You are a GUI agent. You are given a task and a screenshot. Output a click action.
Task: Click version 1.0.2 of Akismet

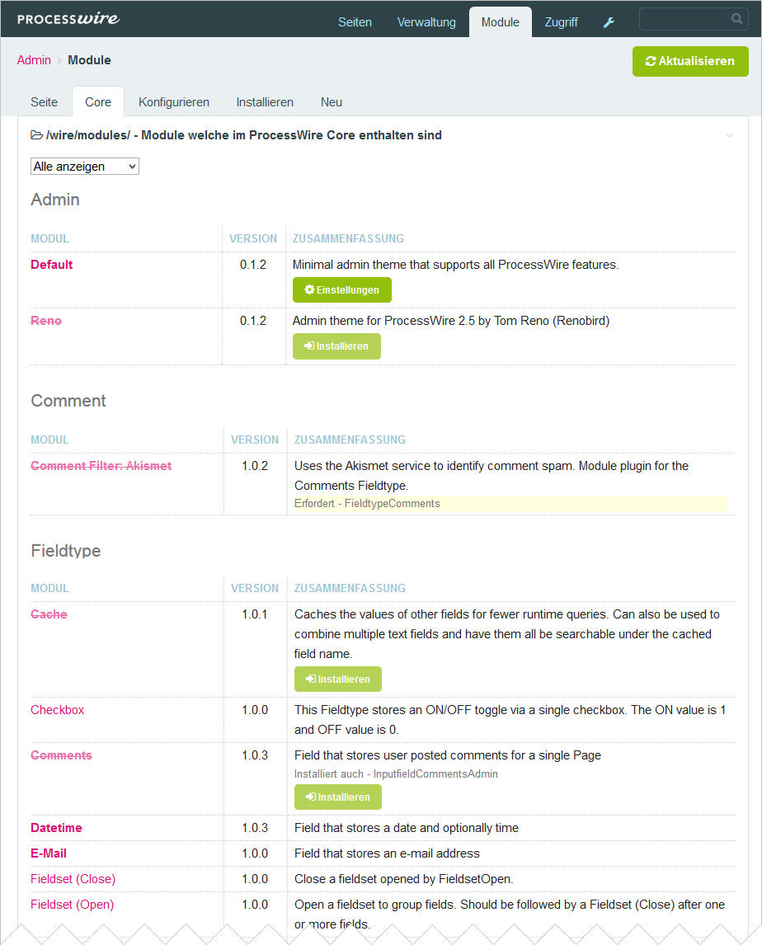click(255, 466)
